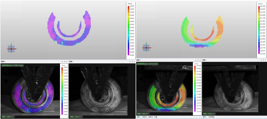This screenshot has width=267, height=119.
Task: Close the right 图像 0 panel
Action: pos(200,60)
